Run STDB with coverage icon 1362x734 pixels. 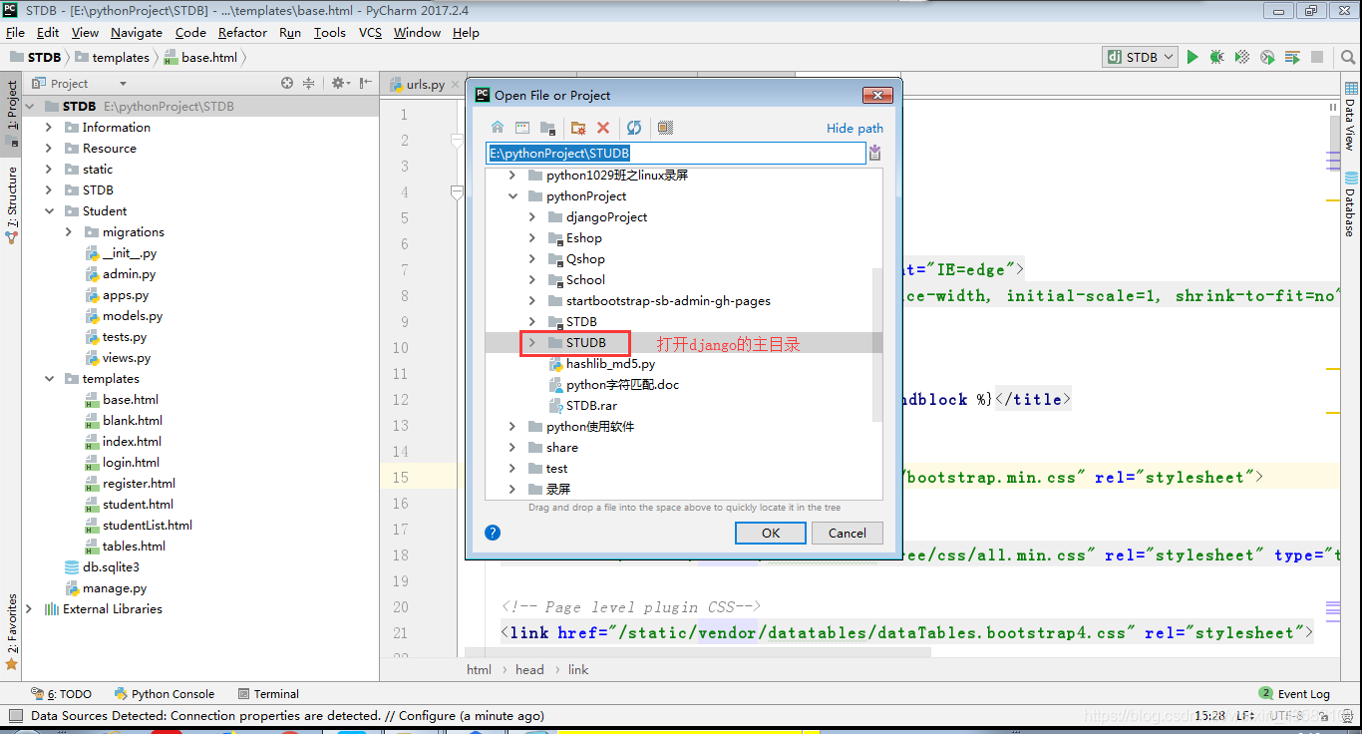[1243, 58]
